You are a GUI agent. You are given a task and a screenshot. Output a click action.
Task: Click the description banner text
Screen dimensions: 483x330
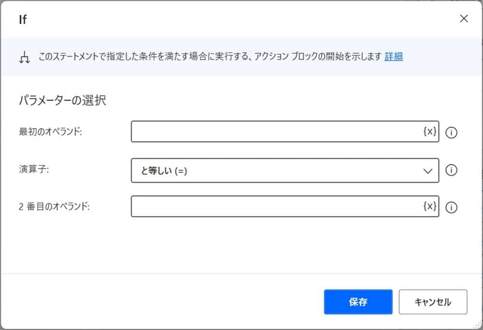(x=208, y=57)
